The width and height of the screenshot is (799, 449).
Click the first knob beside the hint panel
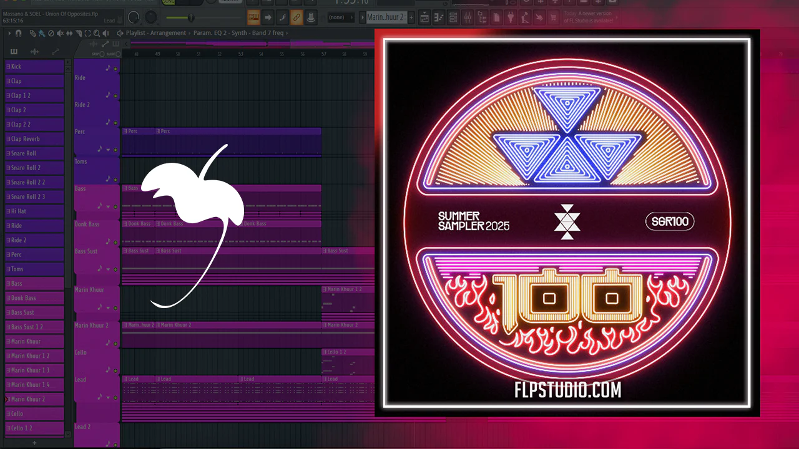click(134, 17)
